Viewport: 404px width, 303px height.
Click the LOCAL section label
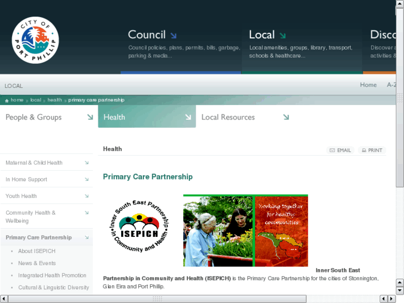[x=14, y=86]
